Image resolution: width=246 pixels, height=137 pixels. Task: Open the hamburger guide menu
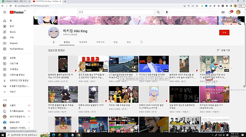pyautogui.click(x=5, y=12)
